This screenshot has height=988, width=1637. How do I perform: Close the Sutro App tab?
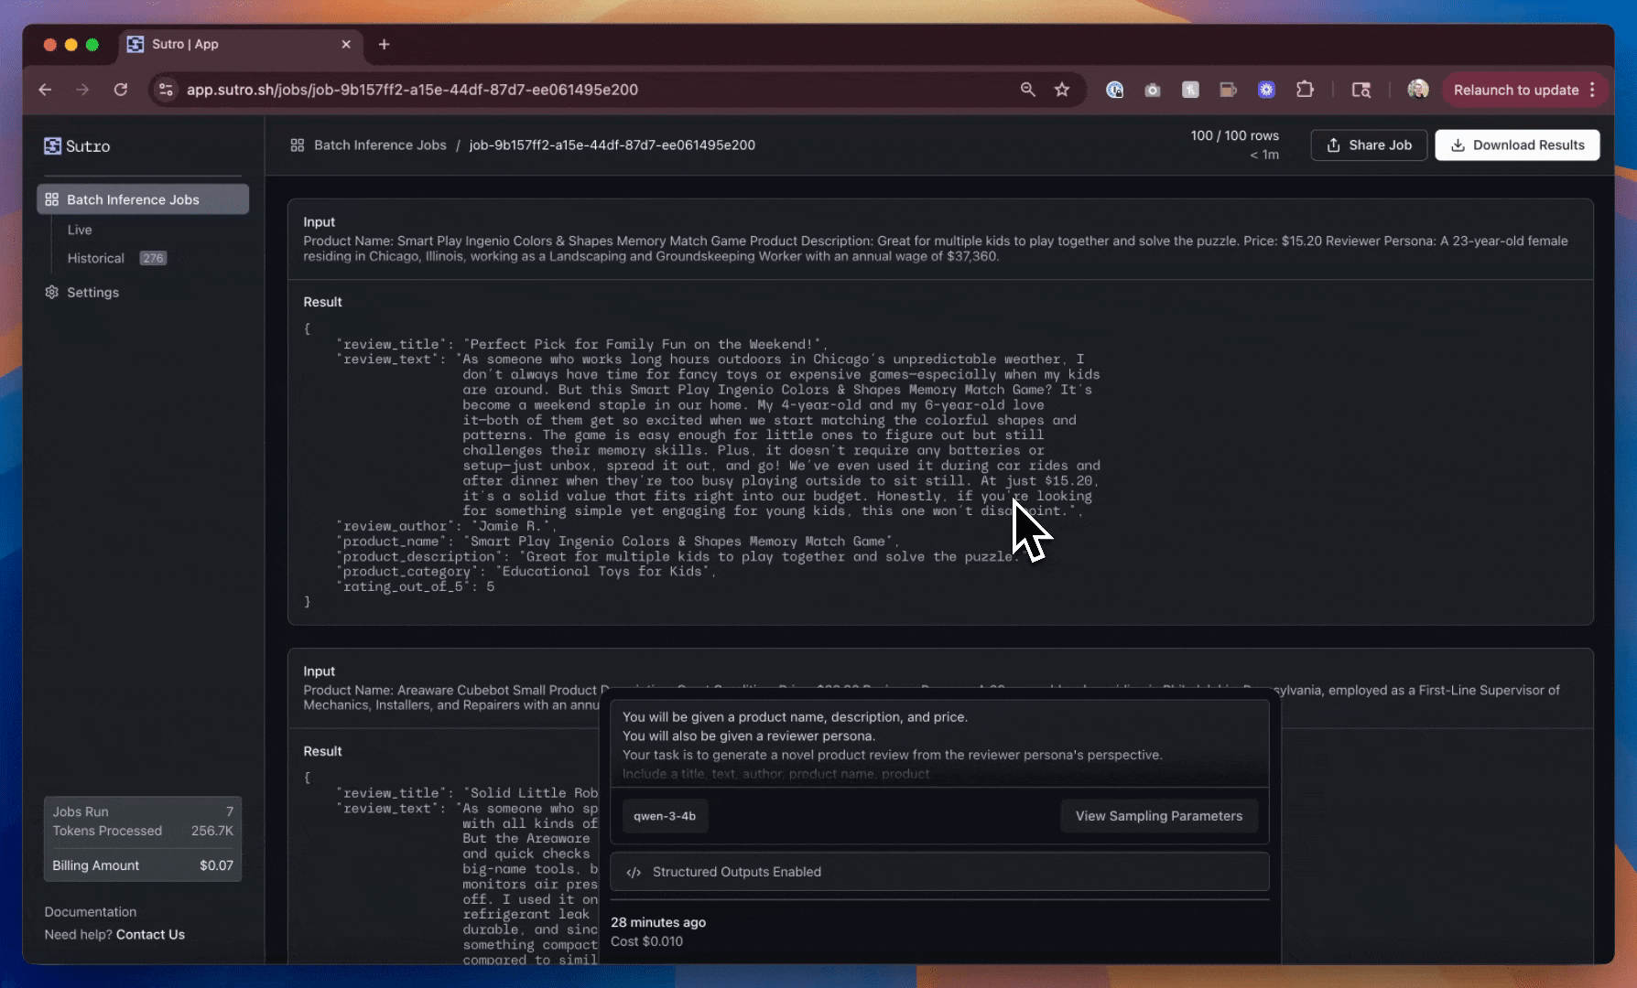346,44
